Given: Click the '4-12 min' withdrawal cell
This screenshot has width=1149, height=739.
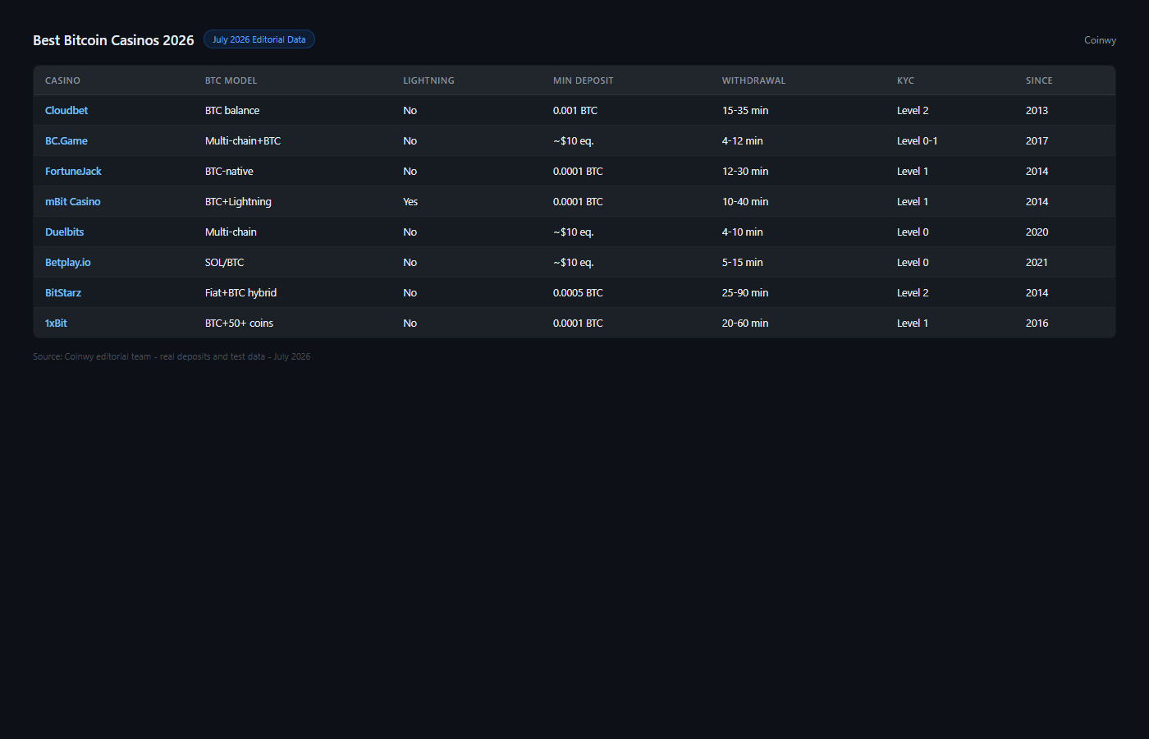Looking at the screenshot, I should 742,140.
